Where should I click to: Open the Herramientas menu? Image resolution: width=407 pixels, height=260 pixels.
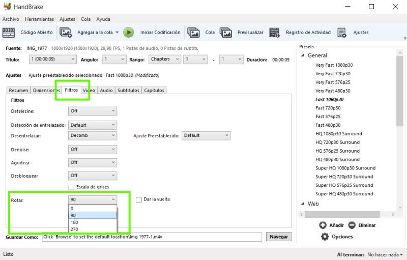click(x=39, y=19)
